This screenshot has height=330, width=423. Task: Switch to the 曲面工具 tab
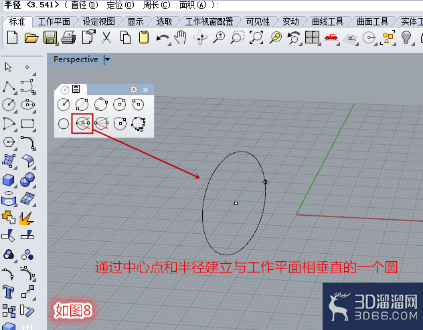372,21
